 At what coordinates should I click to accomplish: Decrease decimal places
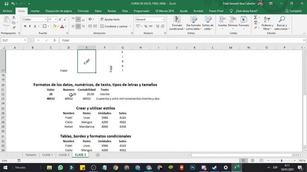pos(163,26)
